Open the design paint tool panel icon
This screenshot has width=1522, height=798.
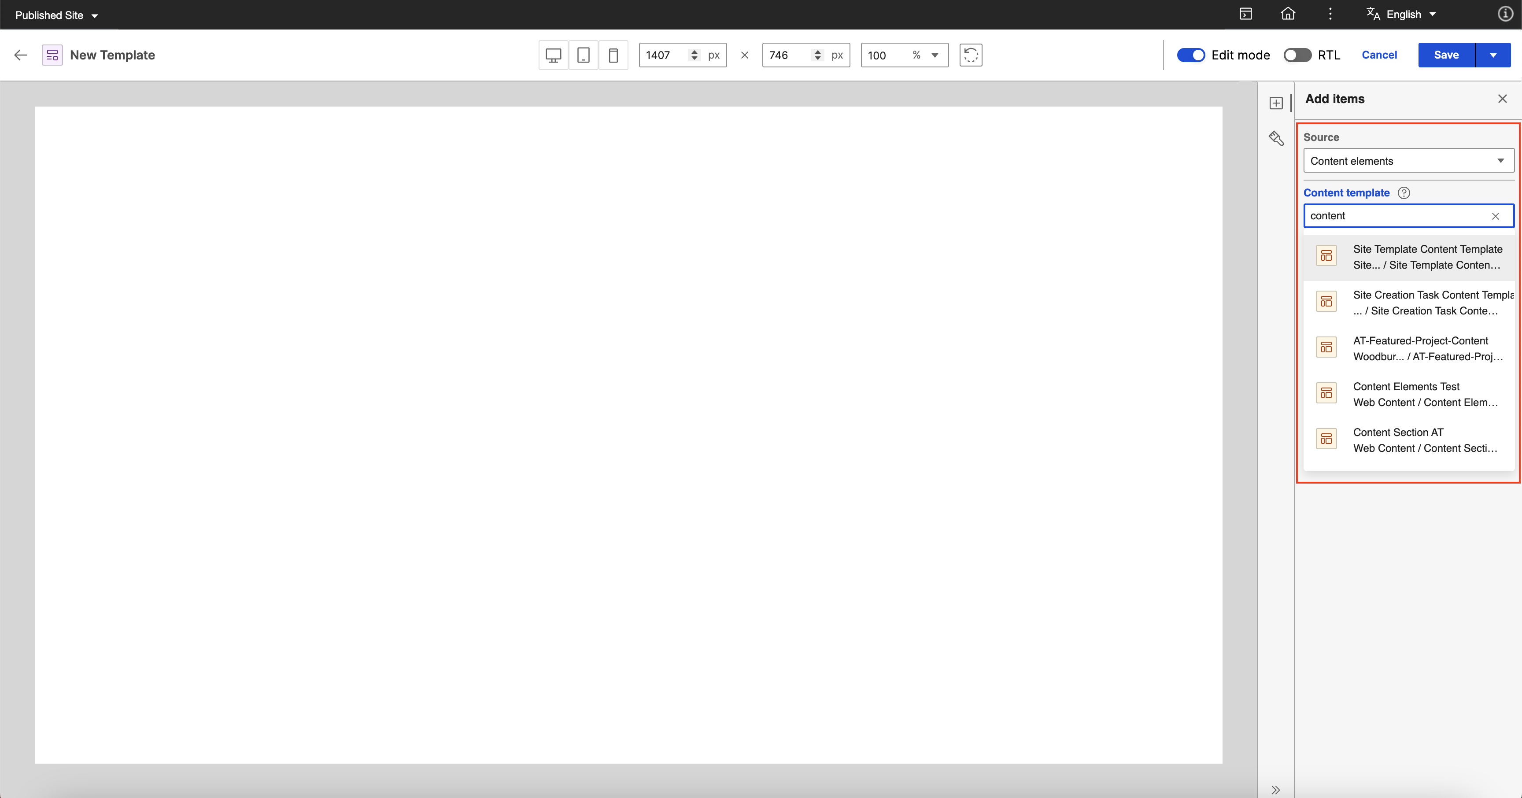[x=1276, y=139]
